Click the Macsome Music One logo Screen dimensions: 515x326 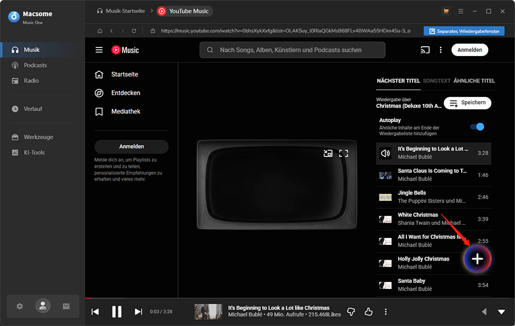30,17
